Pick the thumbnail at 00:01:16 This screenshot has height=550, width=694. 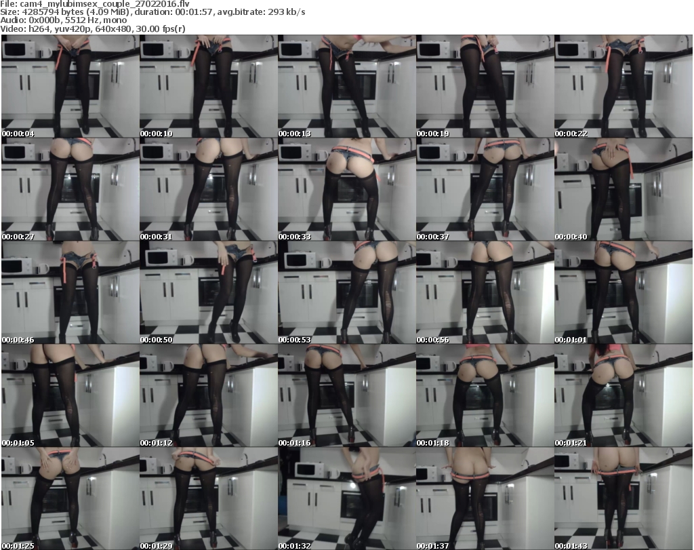(346, 395)
